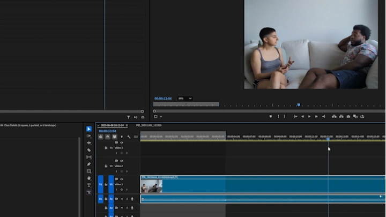Mark In point in Program monitor
Viewport: 386px width, 217px height.
pos(278,117)
